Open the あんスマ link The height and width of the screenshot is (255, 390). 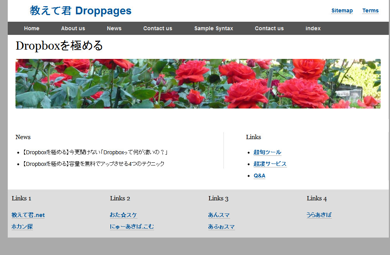219,215
